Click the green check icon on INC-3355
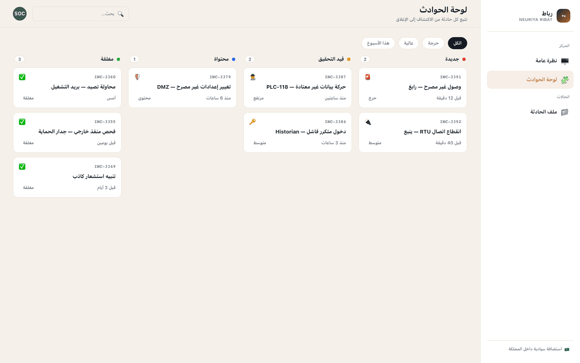The width and height of the screenshot is (580, 363). 22,122
